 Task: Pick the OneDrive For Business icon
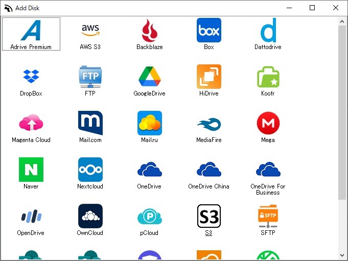tap(268, 169)
